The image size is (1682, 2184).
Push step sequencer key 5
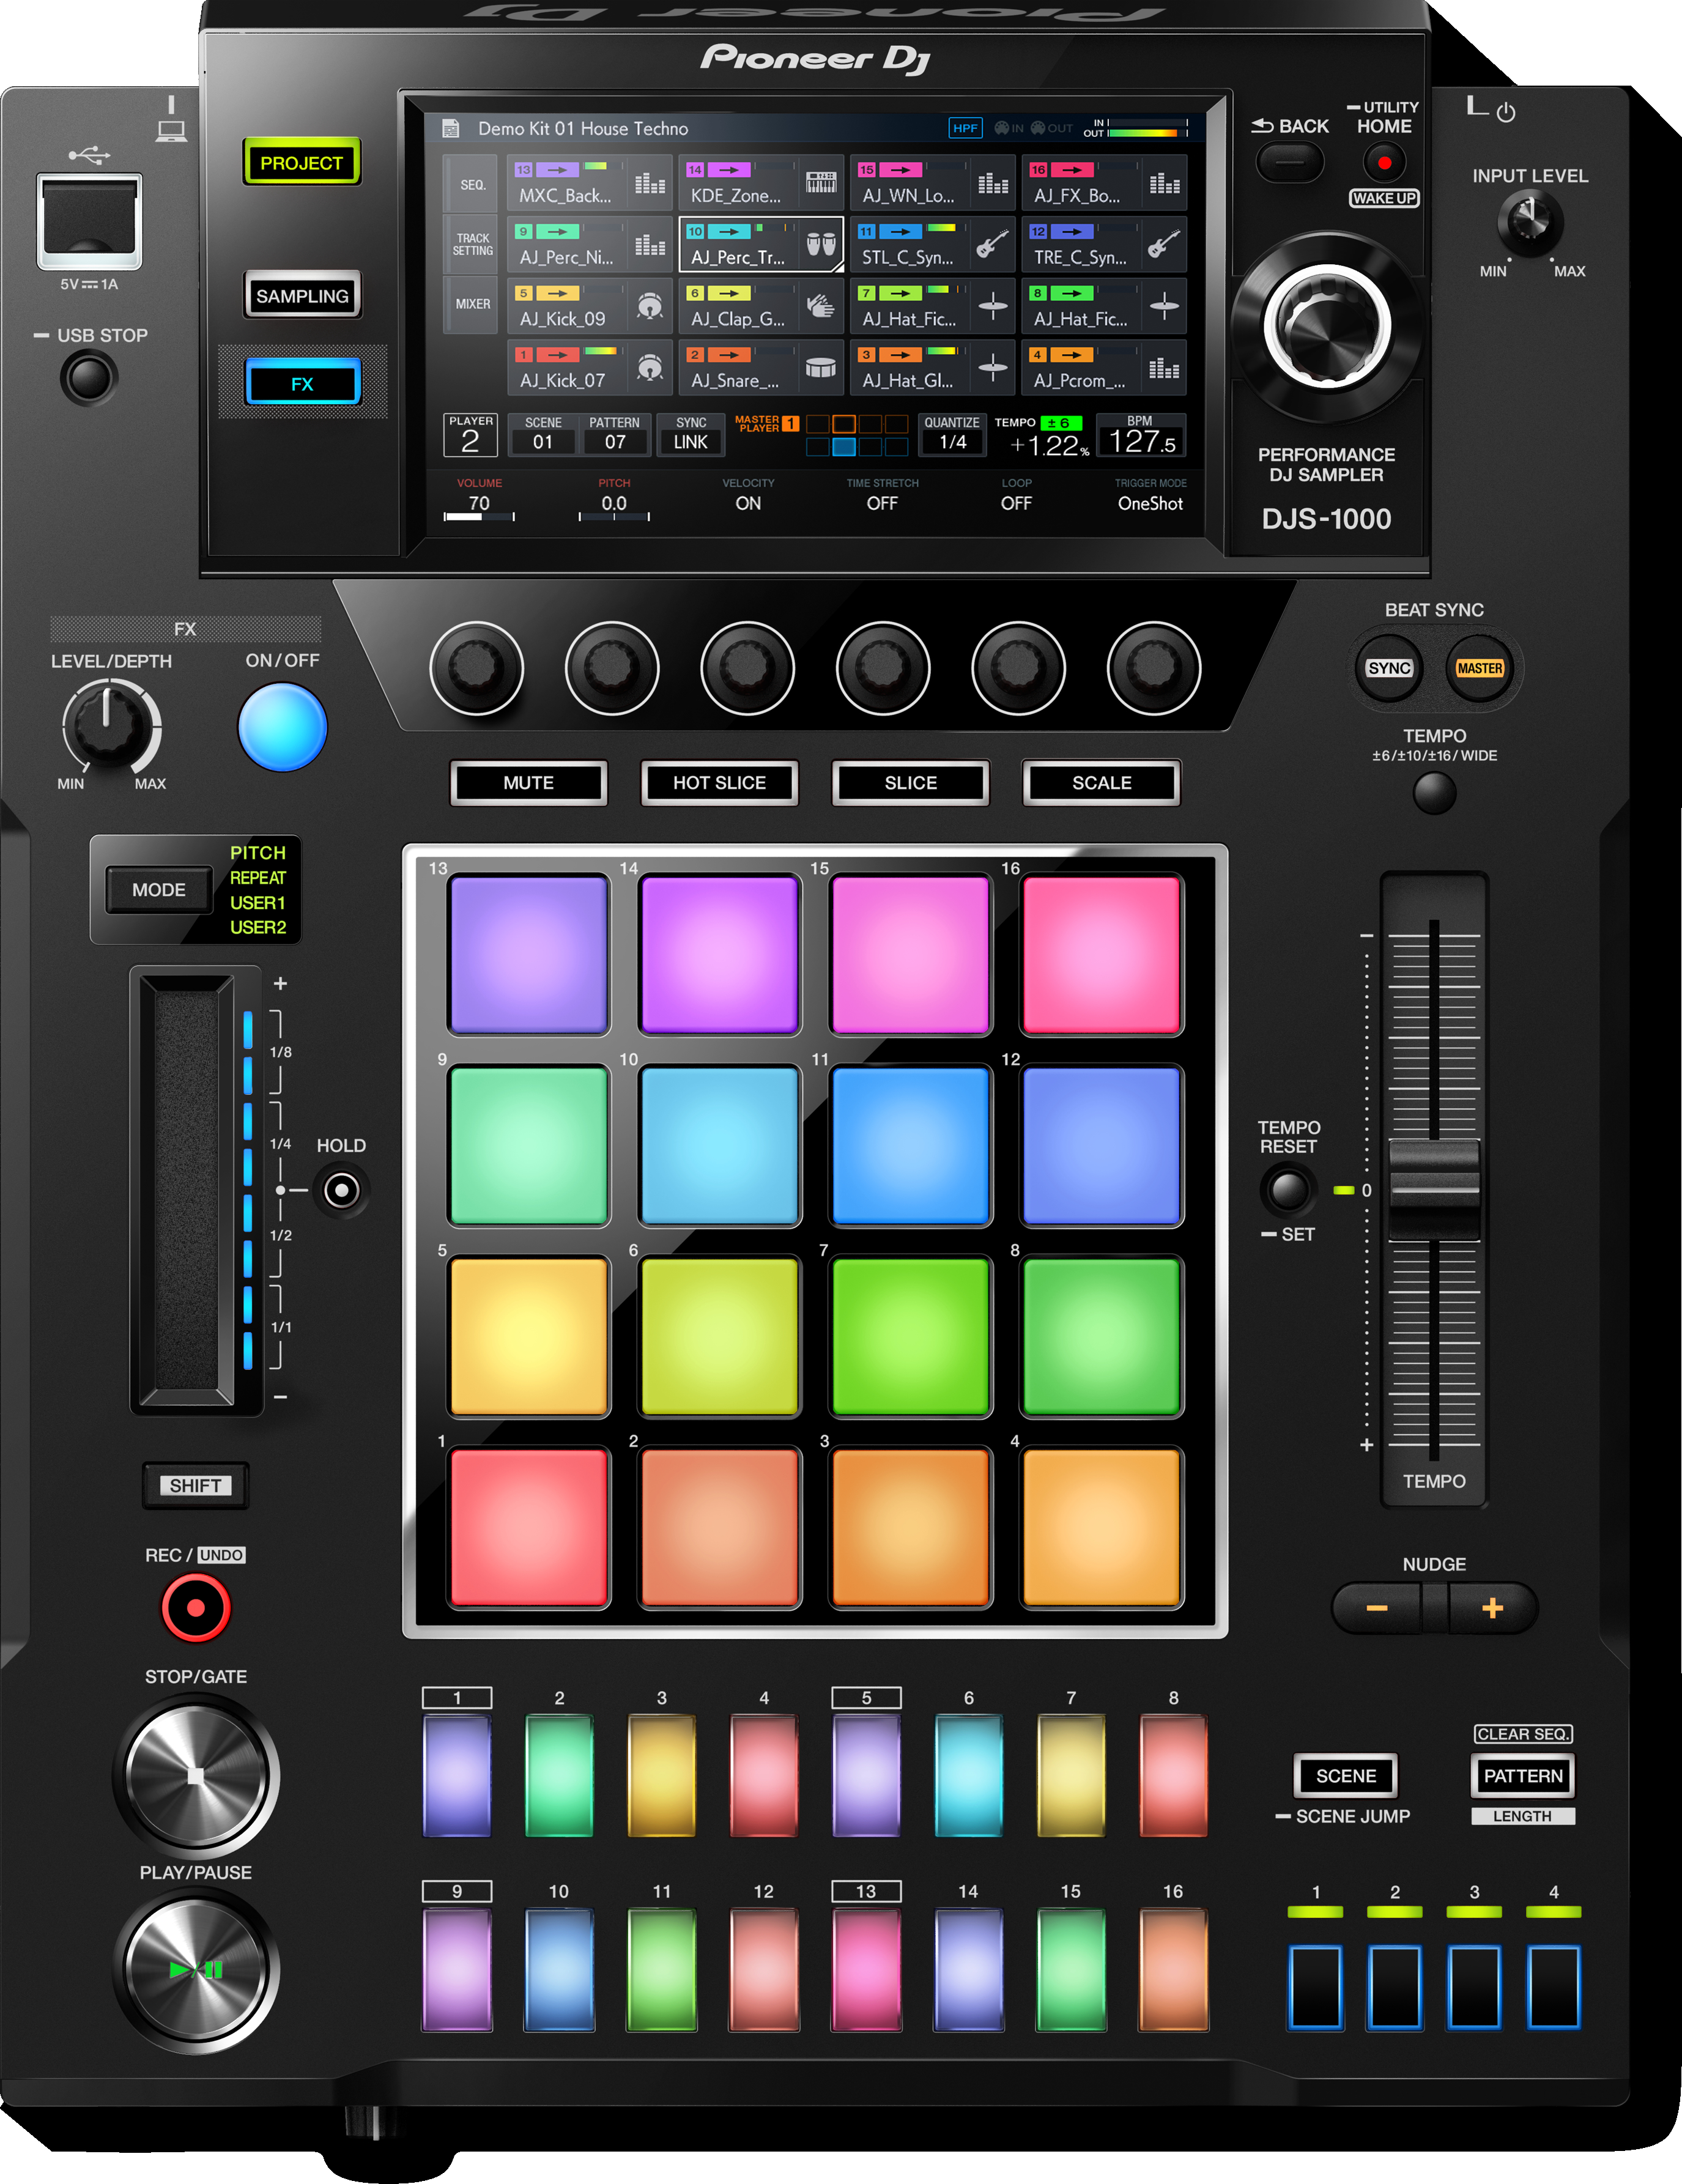pyautogui.click(x=866, y=1776)
